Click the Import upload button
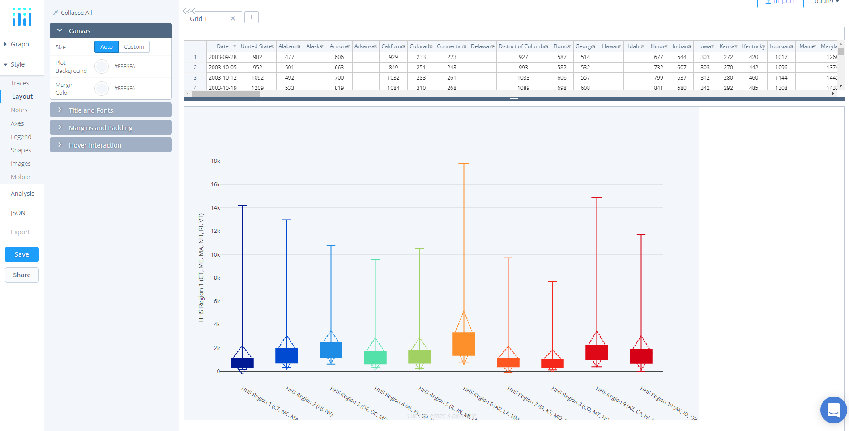Viewport: 849px width, 431px height. [780, 2]
